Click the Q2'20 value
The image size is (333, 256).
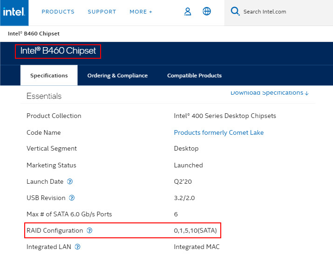coord(183,181)
